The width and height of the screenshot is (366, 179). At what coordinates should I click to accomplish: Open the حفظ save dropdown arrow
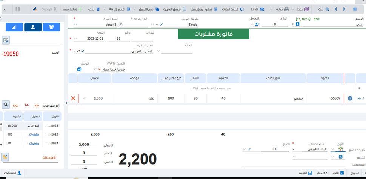click(293, 9)
